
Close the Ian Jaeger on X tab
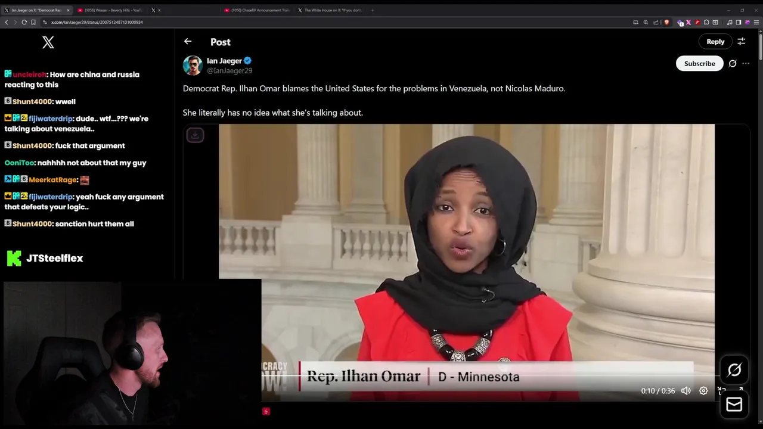[x=68, y=10]
